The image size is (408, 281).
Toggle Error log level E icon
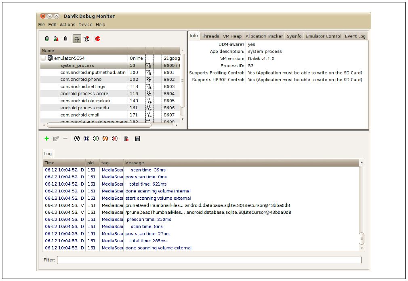pos(115,139)
